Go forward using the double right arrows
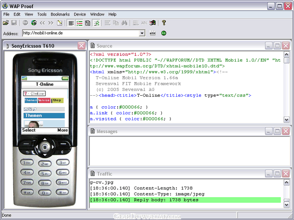 (x=51, y=23)
